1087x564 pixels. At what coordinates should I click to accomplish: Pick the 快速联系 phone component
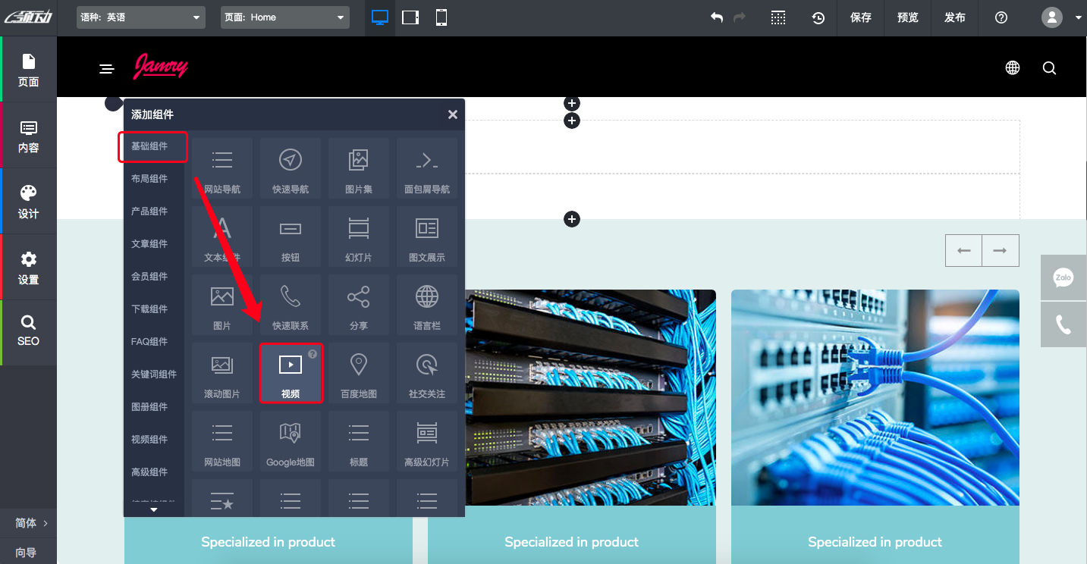point(291,304)
